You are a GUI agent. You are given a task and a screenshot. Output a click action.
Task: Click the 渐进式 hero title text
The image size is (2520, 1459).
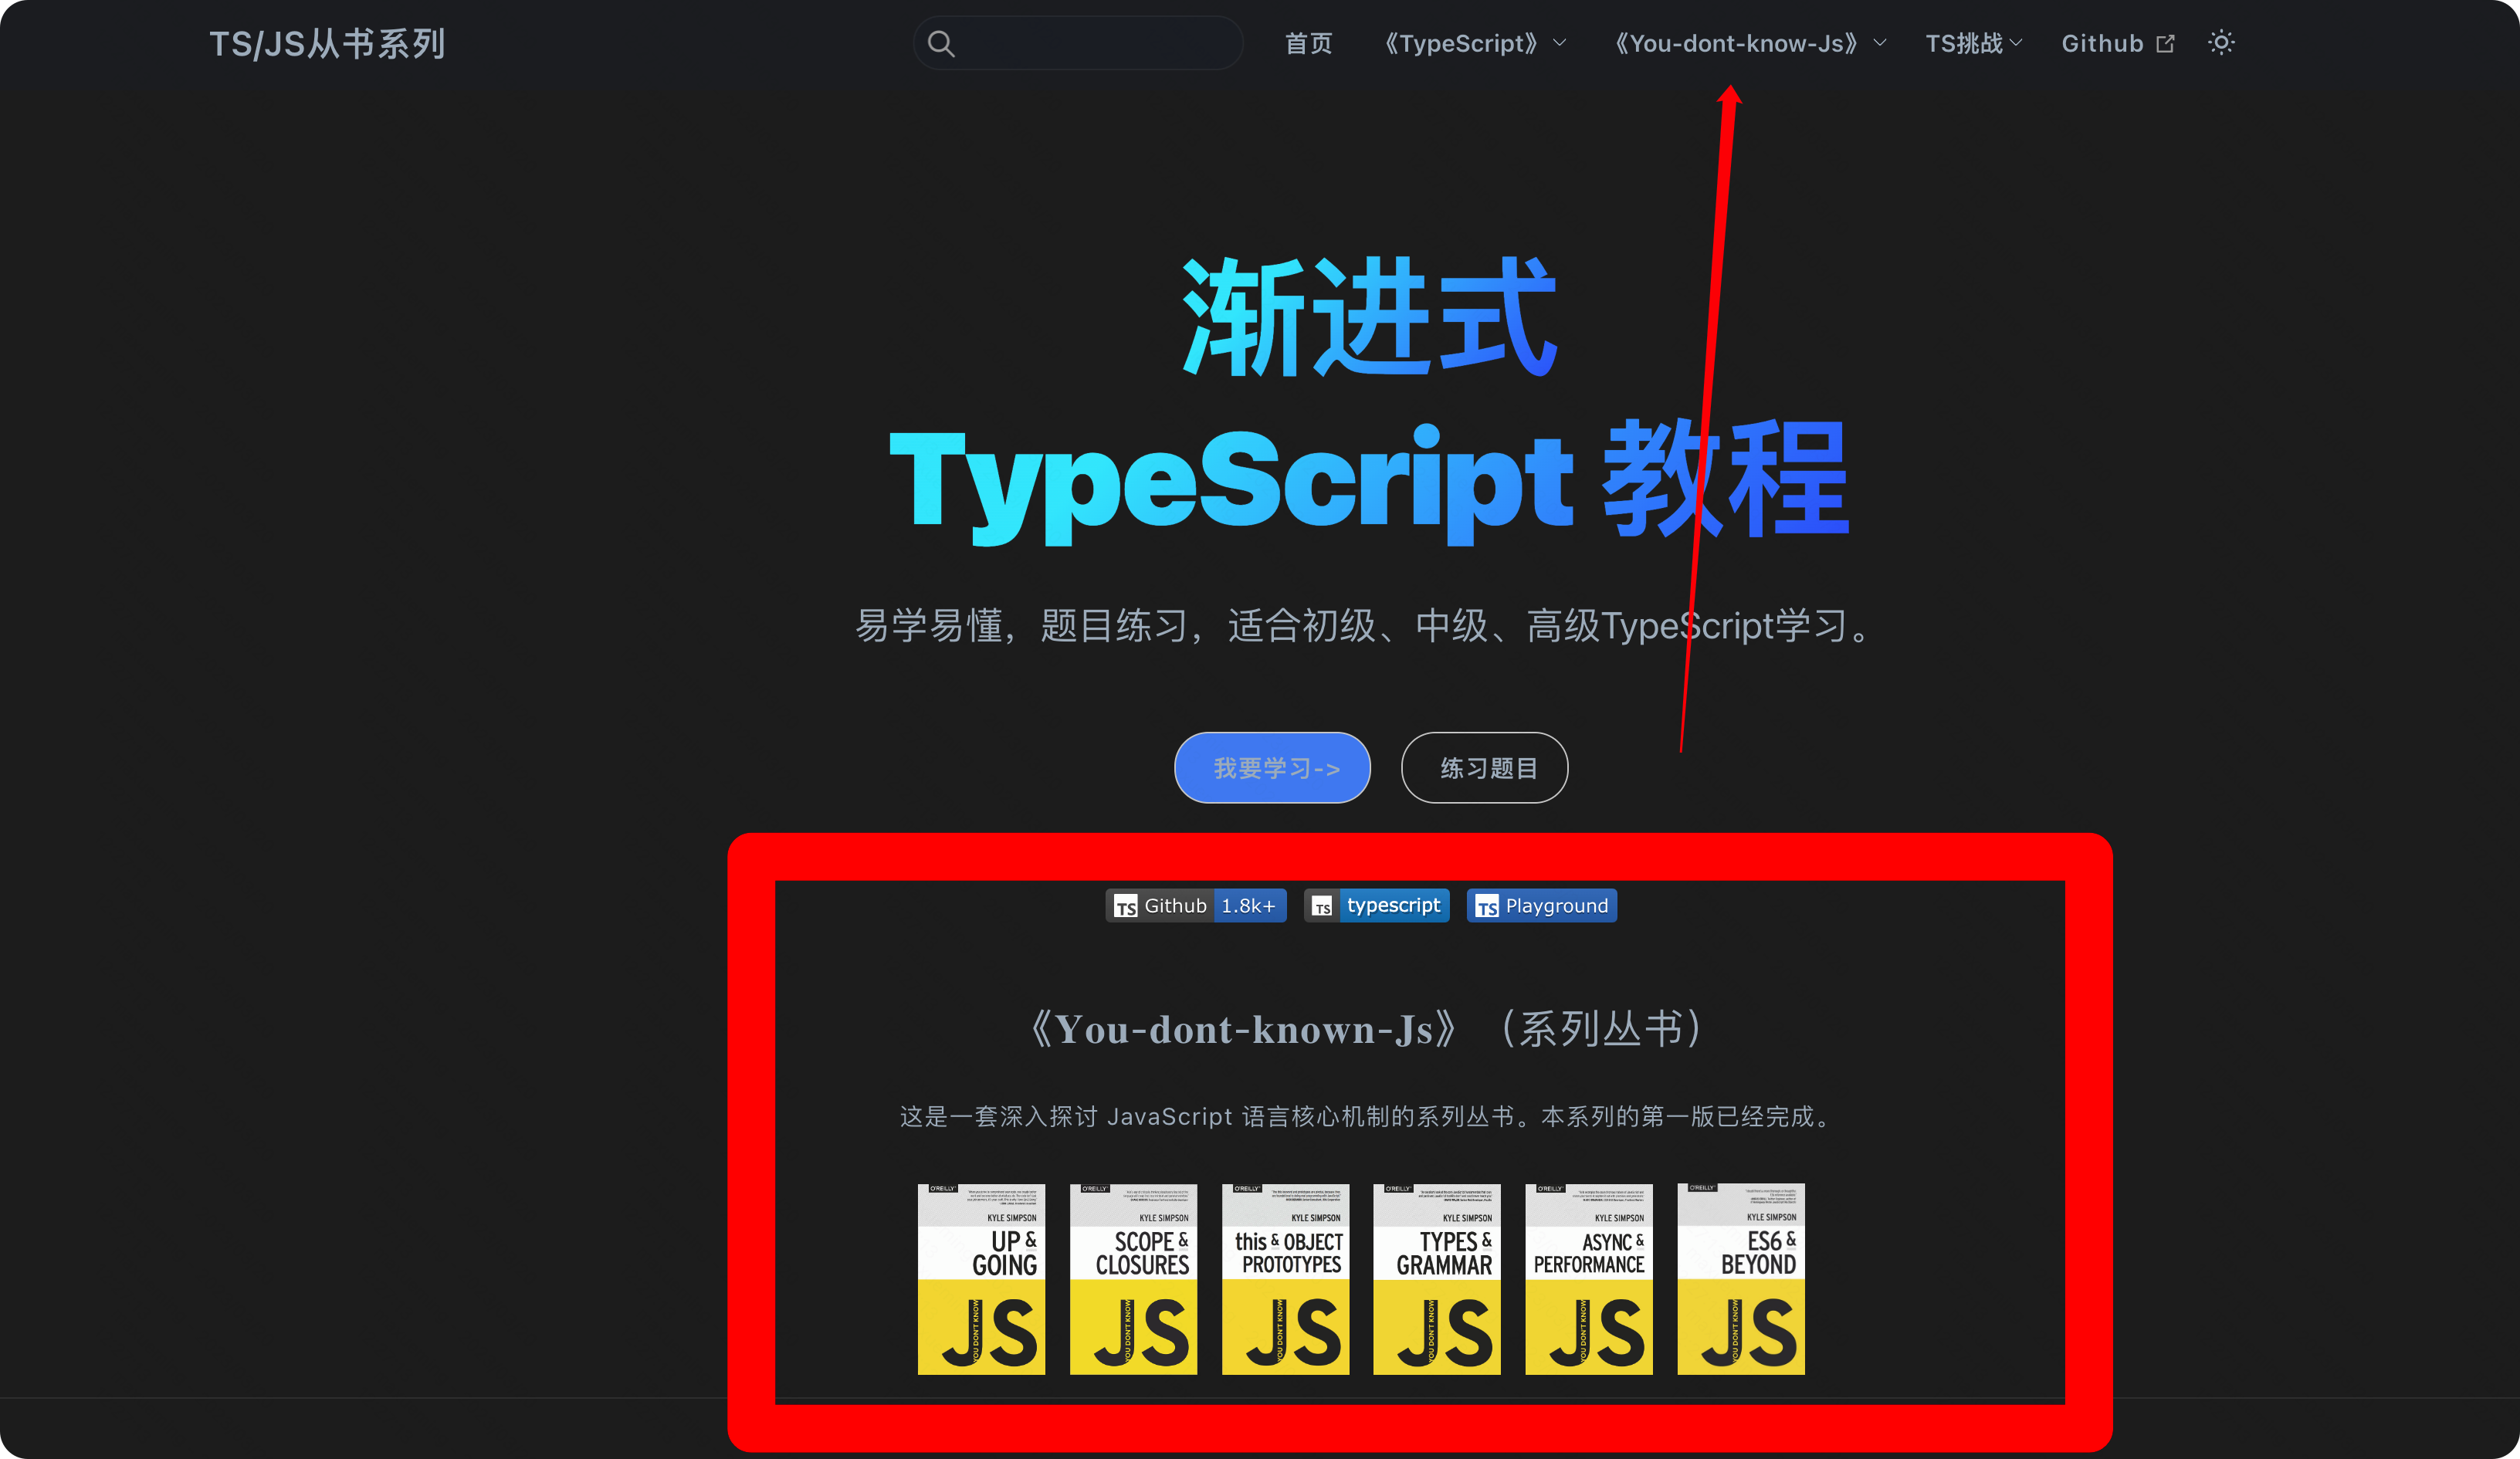[1370, 317]
